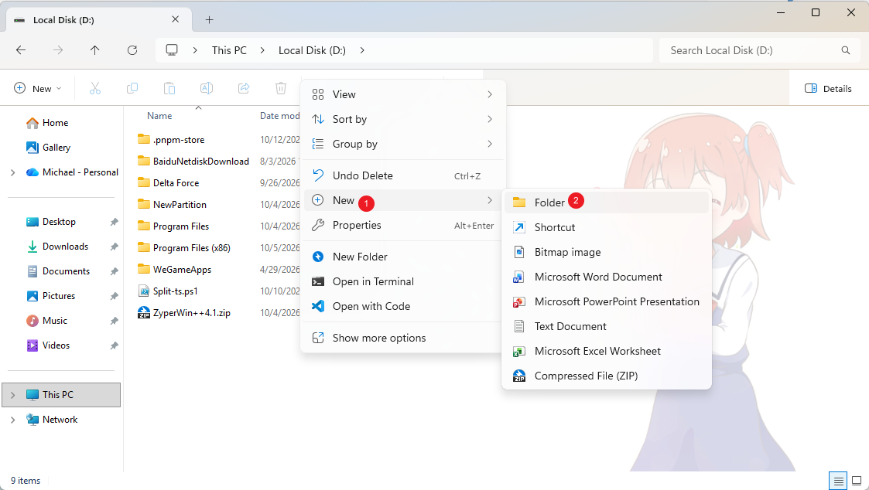Select the Split-ts.ps1 script icon

coord(143,291)
